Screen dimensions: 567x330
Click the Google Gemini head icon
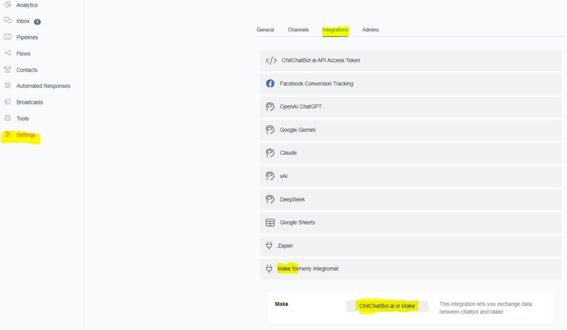coord(270,130)
